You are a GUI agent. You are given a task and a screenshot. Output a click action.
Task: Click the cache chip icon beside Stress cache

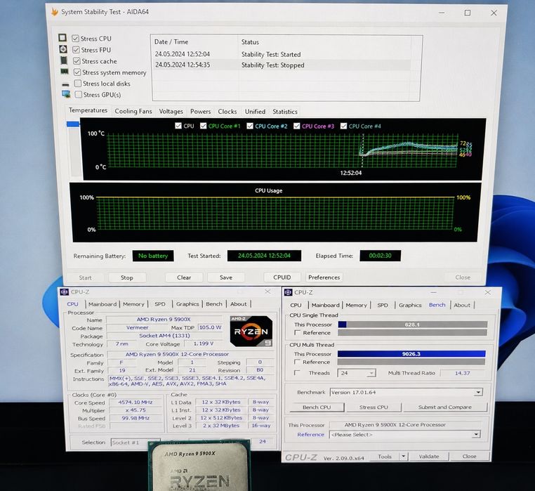tap(64, 60)
